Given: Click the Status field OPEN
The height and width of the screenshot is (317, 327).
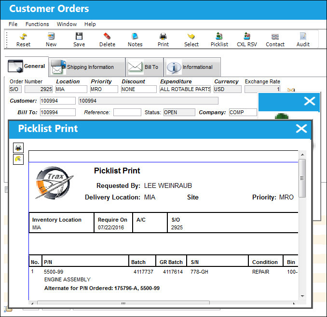Looking at the screenshot, I should coord(179,112).
